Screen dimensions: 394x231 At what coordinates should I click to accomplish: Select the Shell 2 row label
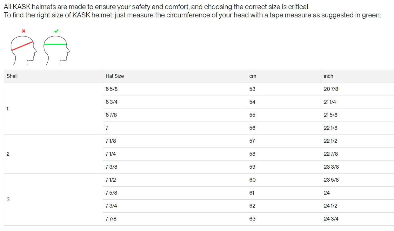[x=8, y=154]
